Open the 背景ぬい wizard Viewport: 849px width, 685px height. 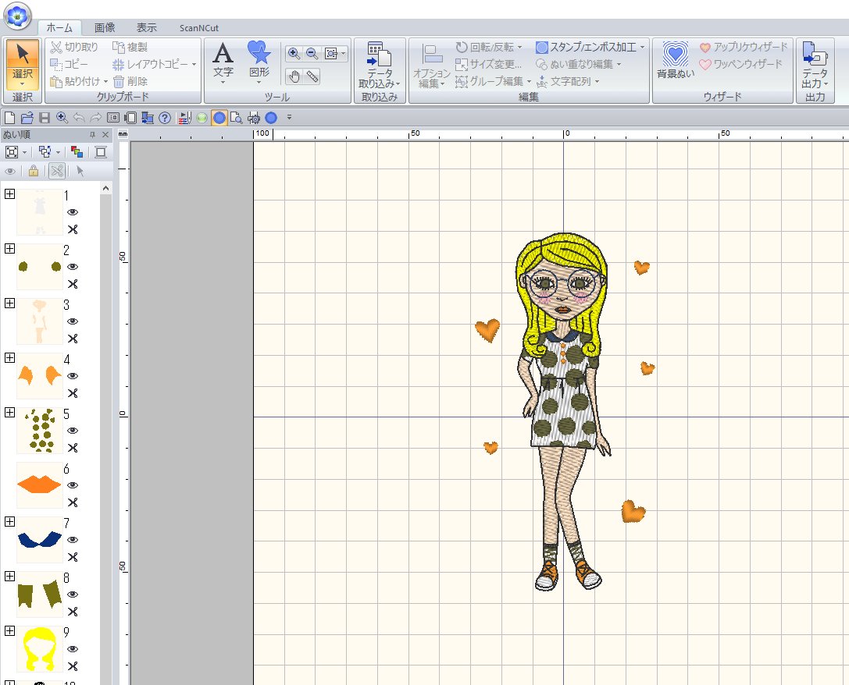click(x=675, y=62)
